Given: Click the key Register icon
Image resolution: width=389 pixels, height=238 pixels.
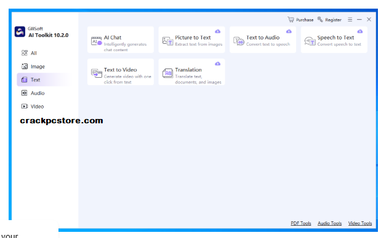Looking at the screenshot, I should (x=320, y=19).
